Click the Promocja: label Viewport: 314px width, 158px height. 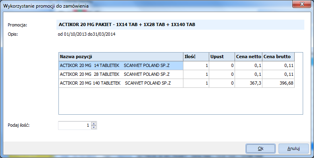[x=17, y=25]
